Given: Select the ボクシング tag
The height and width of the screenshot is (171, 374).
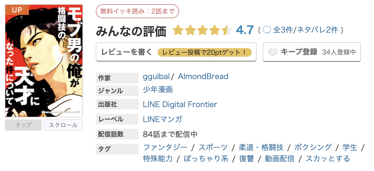Looking at the screenshot, I should pos(313,147).
